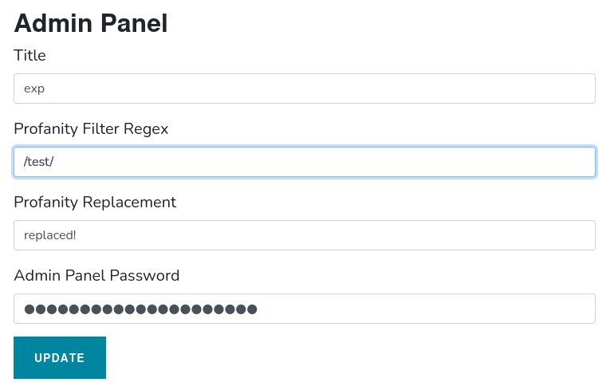Click the word 'Filter' in the regex label
This screenshot has height=386, width=610.
click(100, 128)
